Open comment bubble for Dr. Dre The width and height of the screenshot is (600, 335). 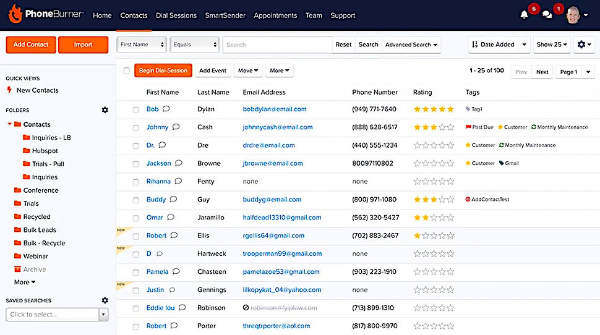[x=162, y=145]
